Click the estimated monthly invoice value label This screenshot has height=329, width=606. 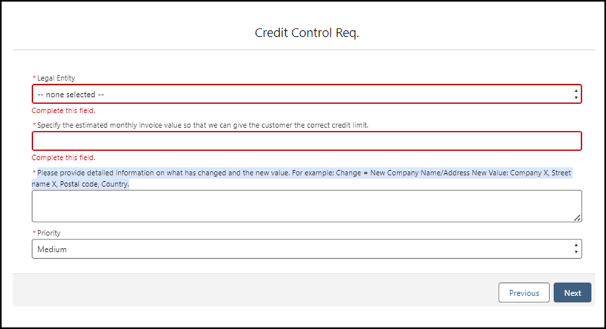point(203,125)
